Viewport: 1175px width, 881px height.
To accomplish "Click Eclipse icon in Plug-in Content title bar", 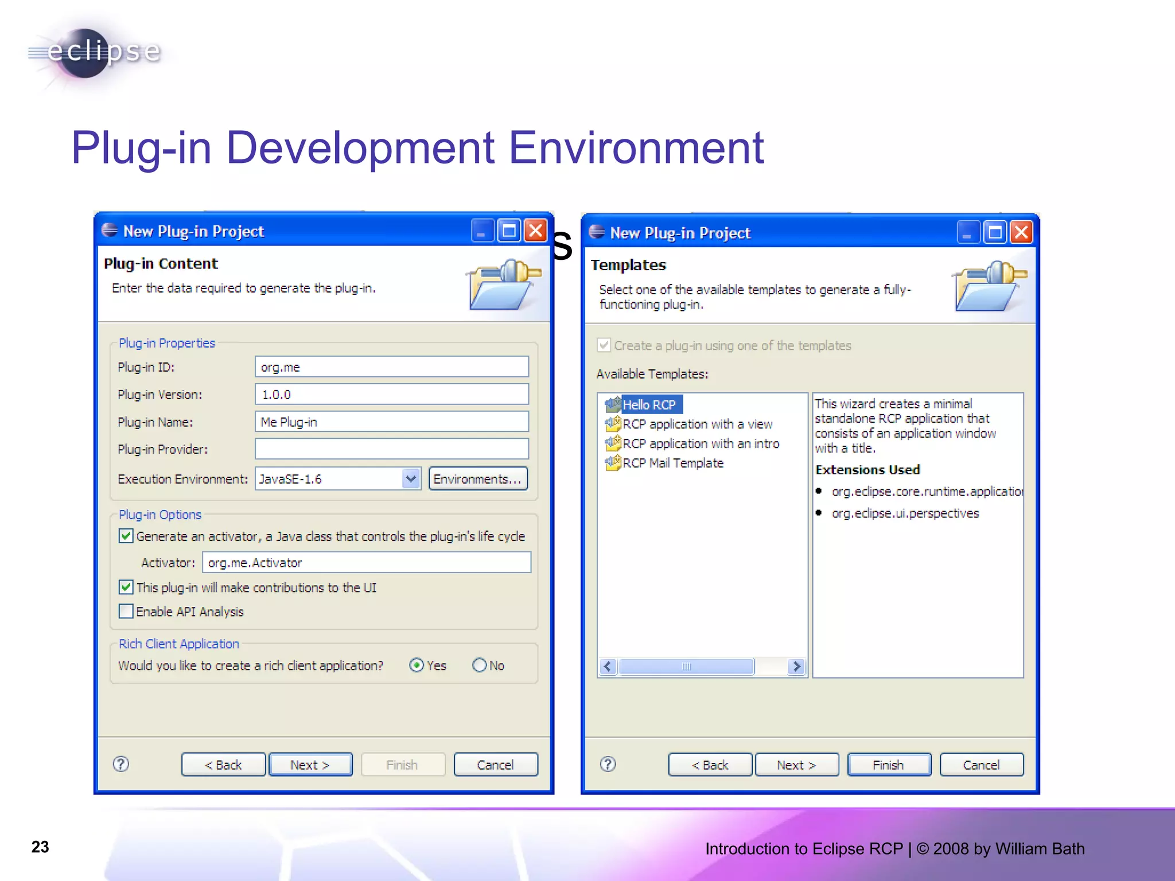I will tap(110, 231).
